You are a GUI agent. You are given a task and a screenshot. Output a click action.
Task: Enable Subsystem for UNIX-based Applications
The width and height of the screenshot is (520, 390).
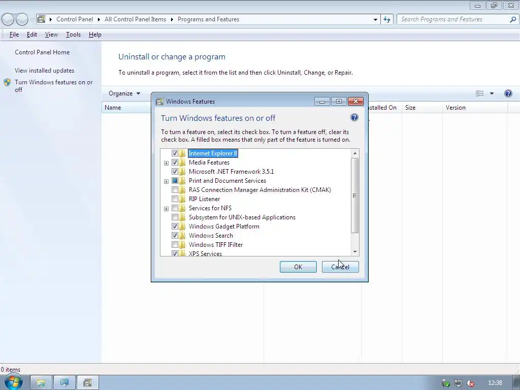(x=175, y=217)
